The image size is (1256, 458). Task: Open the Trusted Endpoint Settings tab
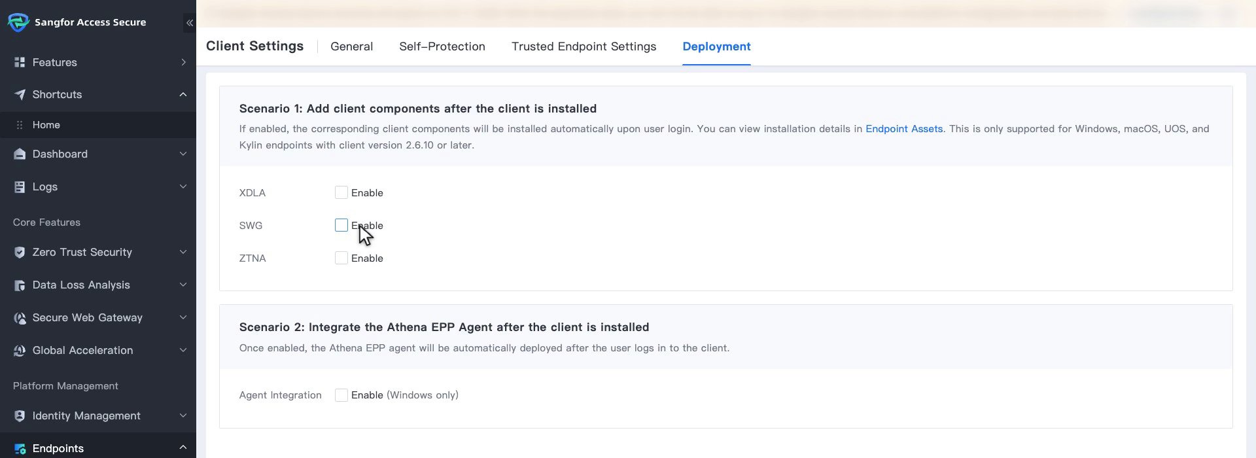click(x=584, y=46)
